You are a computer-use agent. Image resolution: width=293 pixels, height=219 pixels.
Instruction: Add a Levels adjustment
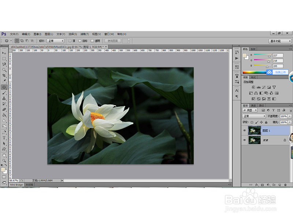click(259, 87)
